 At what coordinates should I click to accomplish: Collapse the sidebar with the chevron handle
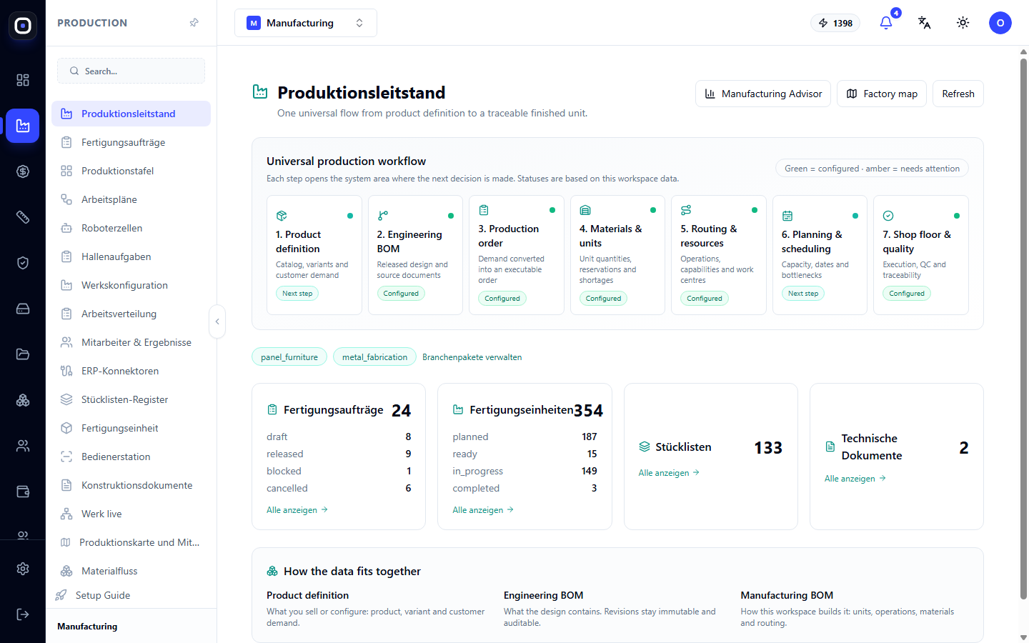coord(217,321)
